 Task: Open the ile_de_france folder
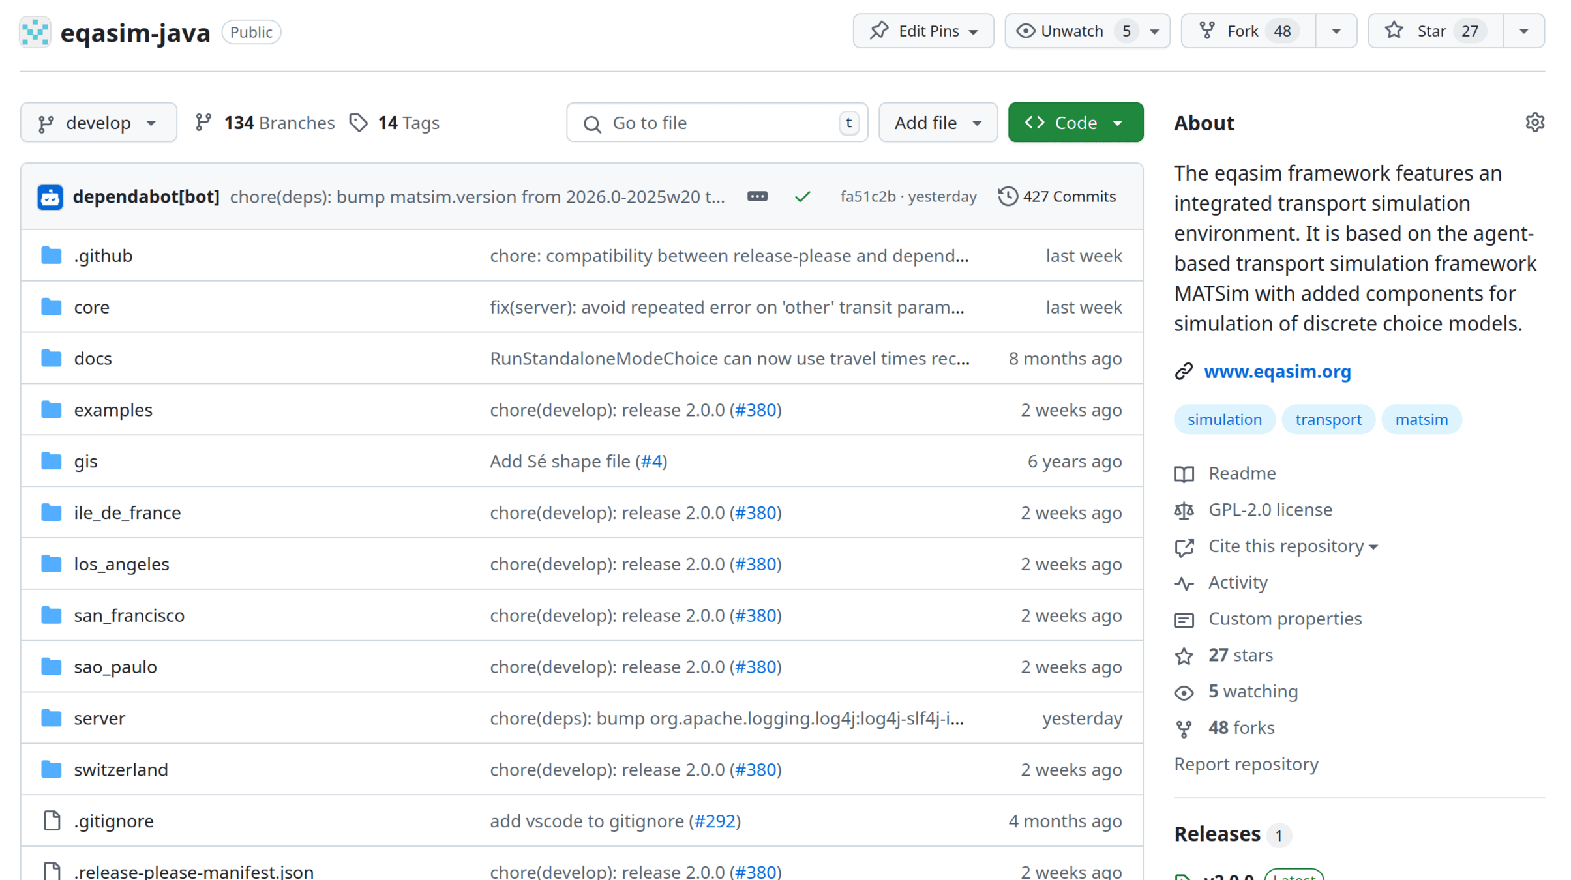click(127, 512)
